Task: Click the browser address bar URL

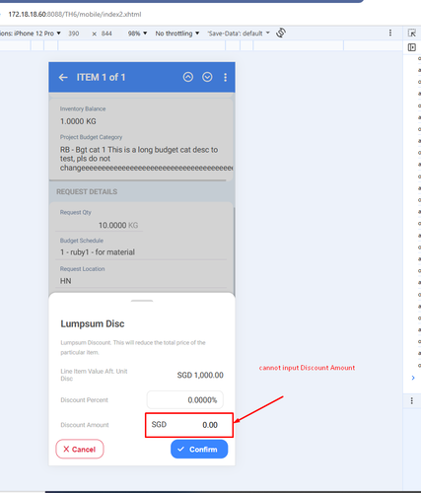Action: coord(75,15)
